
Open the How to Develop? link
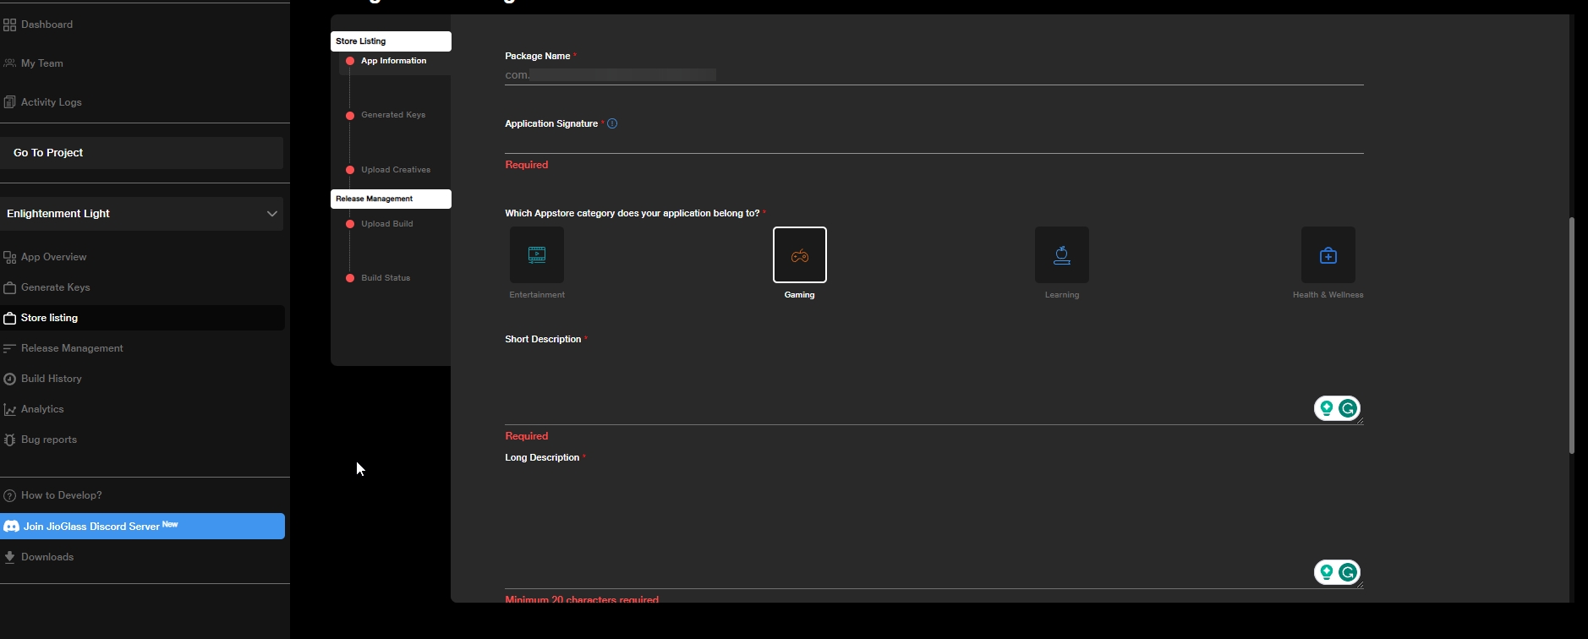click(61, 495)
